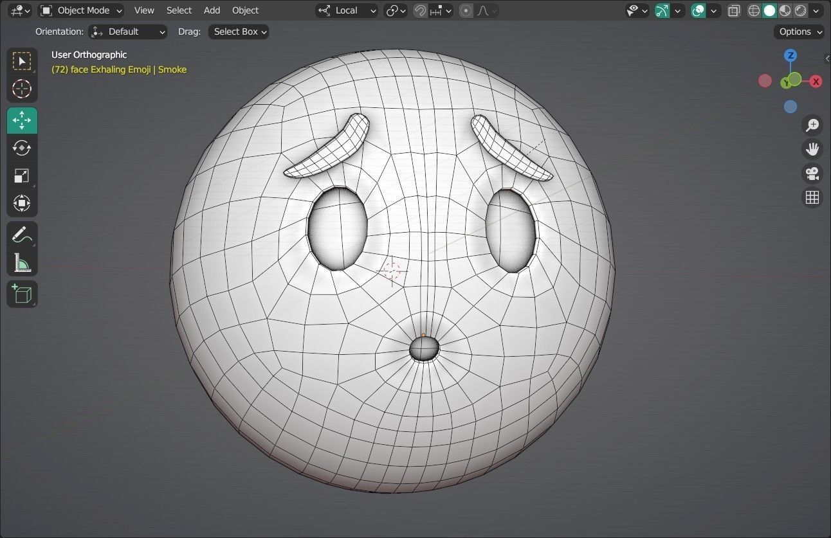This screenshot has width=831, height=538.
Task: Open the Select menu
Action: click(x=179, y=10)
